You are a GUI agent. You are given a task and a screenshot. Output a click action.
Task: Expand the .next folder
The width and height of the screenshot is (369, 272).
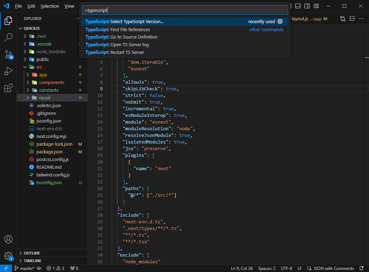(x=52, y=36)
